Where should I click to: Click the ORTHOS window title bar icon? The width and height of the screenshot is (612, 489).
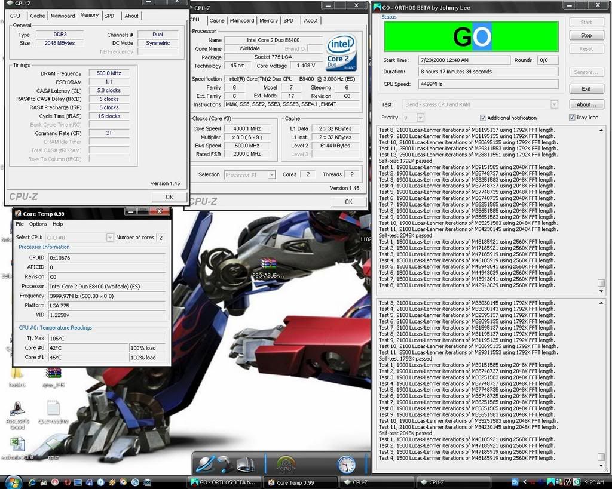pyautogui.click(x=377, y=7)
